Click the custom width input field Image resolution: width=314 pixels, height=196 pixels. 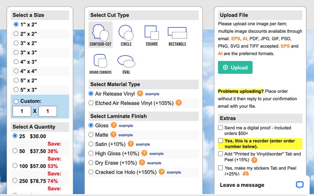coord(22,111)
